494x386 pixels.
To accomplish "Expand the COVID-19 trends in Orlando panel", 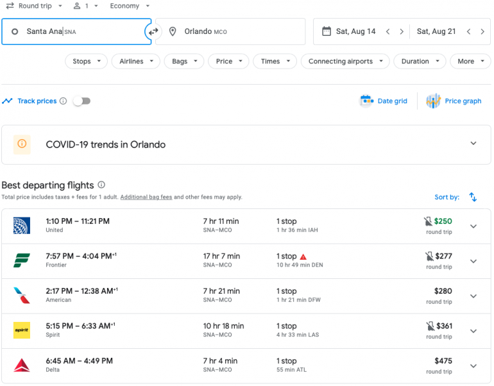I will pos(473,144).
